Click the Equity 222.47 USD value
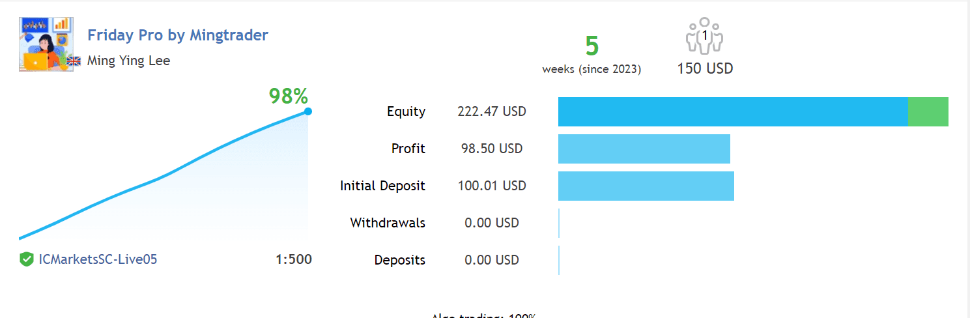Image resolution: width=970 pixels, height=318 pixels. coord(492,111)
